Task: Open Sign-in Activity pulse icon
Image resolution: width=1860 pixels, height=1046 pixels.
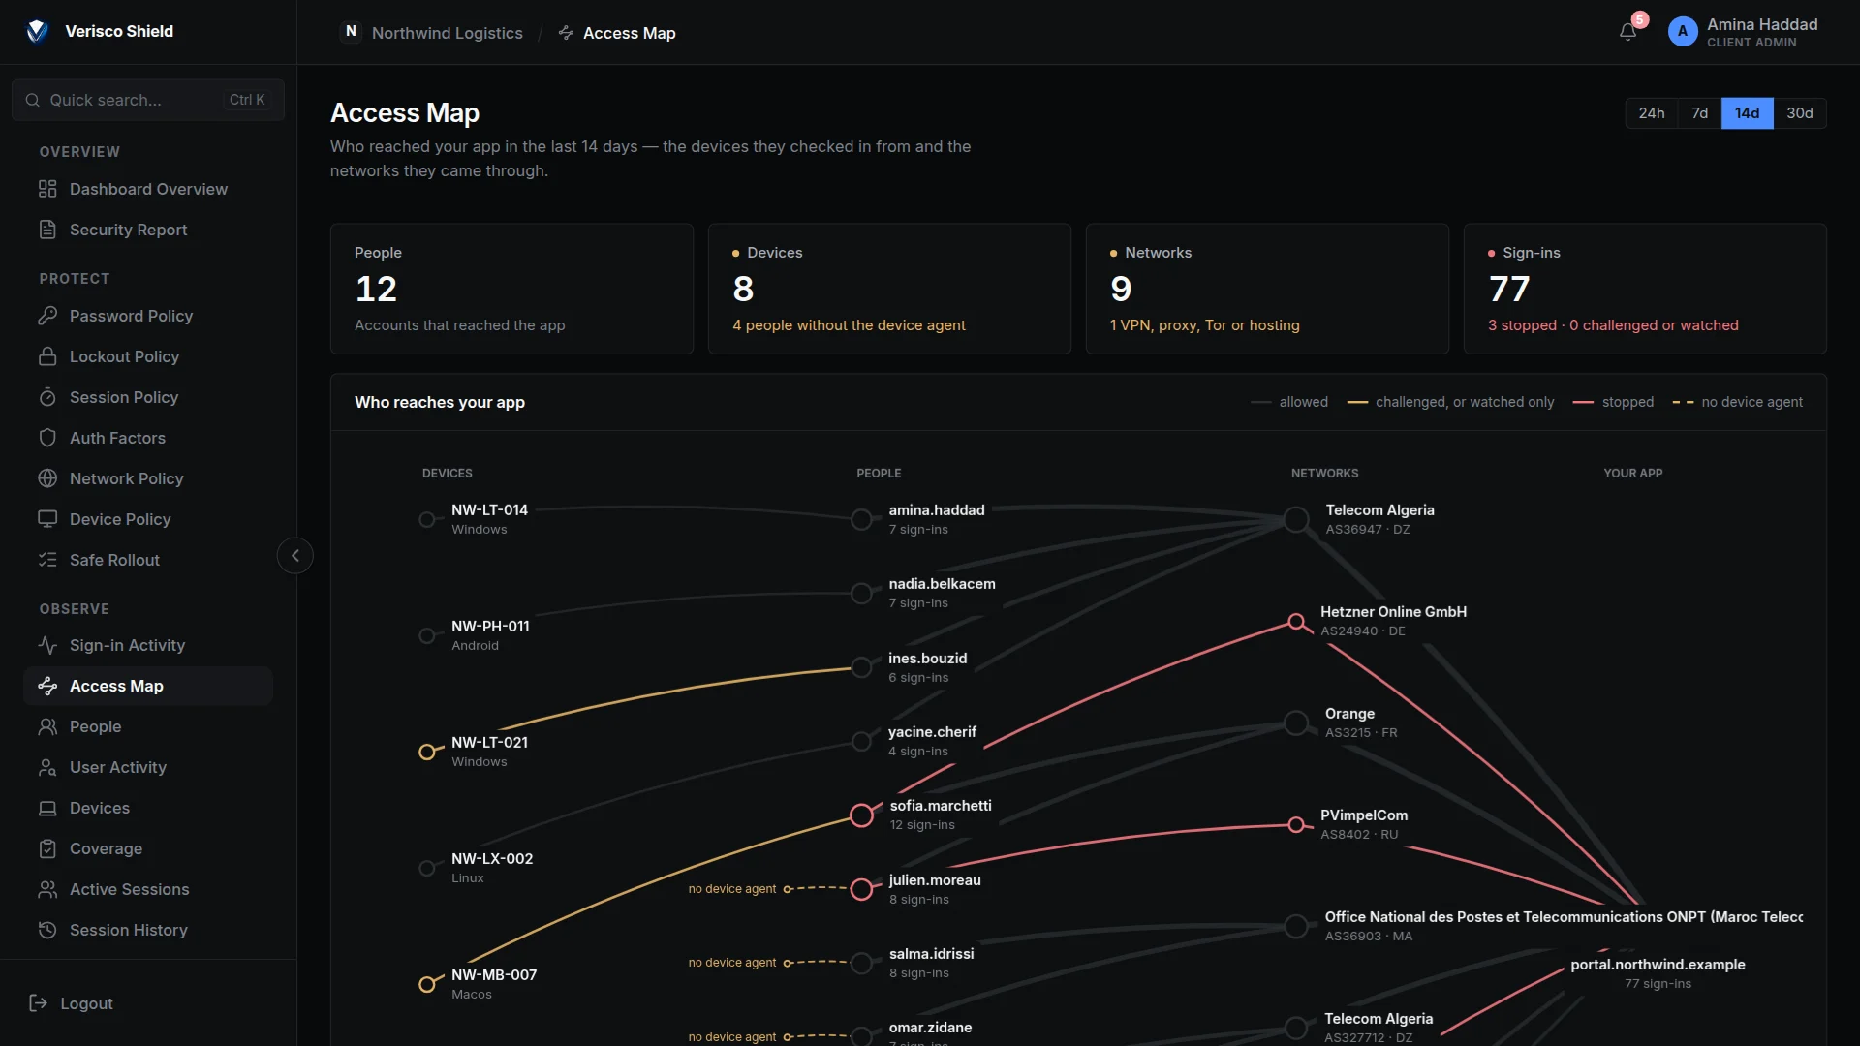Action: (x=47, y=645)
